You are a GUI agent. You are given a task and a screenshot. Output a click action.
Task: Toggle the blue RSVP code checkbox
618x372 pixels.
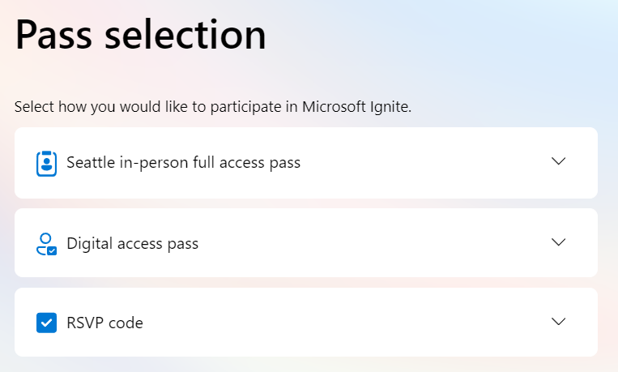point(46,323)
